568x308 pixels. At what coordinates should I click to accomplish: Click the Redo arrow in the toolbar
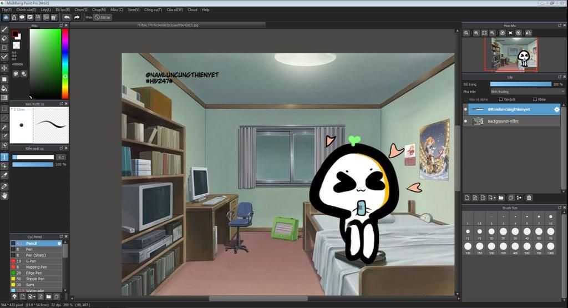pyautogui.click(x=77, y=17)
